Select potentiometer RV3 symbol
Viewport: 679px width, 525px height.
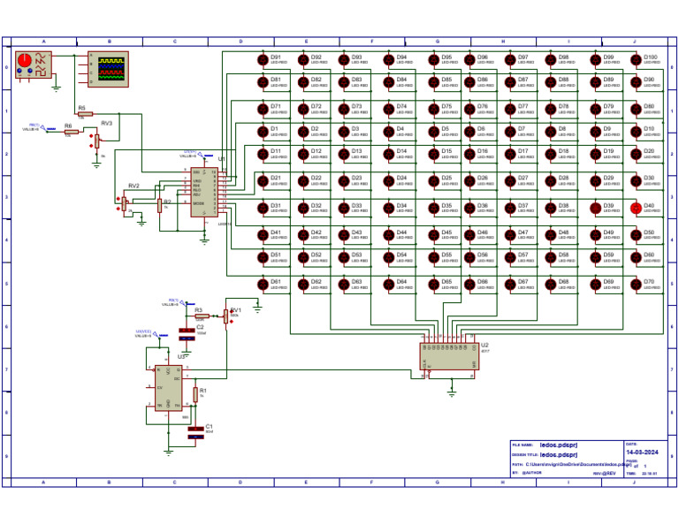(96, 141)
